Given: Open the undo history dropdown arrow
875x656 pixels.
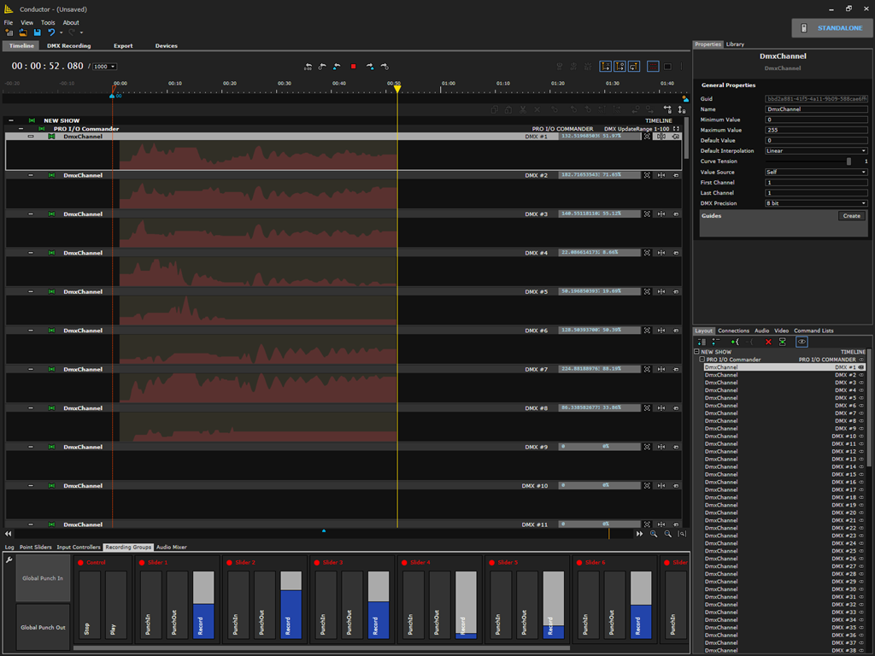Looking at the screenshot, I should pos(61,33).
